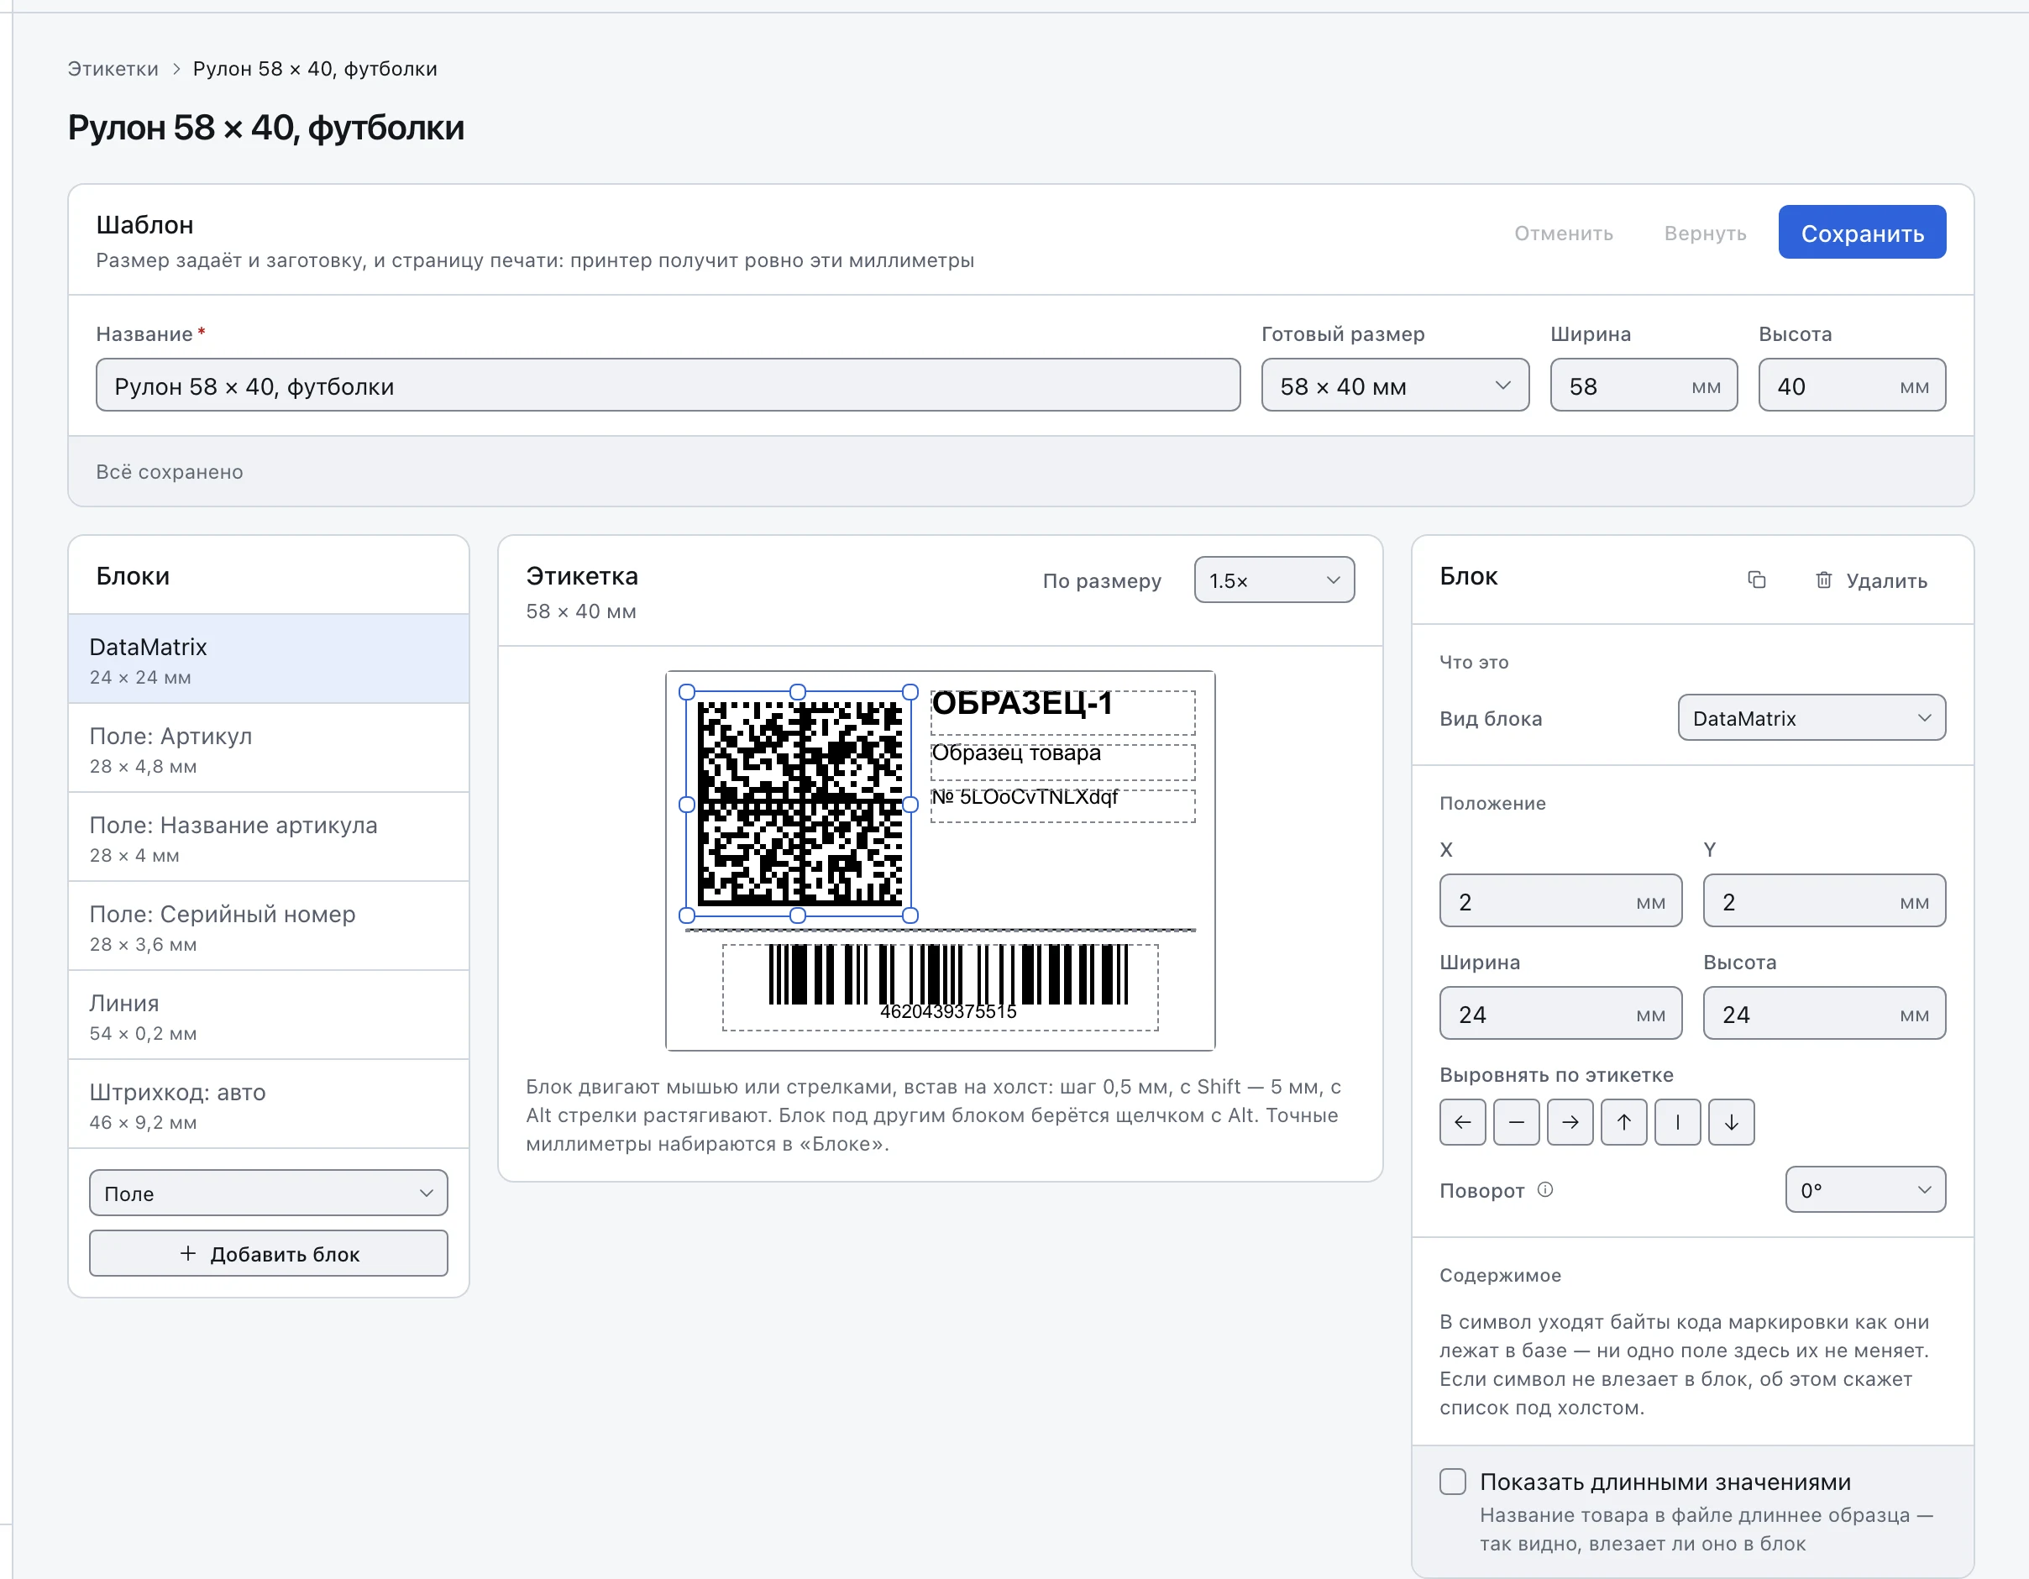Go to Этикетки breadcrumb link
2029x1579 pixels.
pyautogui.click(x=113, y=69)
